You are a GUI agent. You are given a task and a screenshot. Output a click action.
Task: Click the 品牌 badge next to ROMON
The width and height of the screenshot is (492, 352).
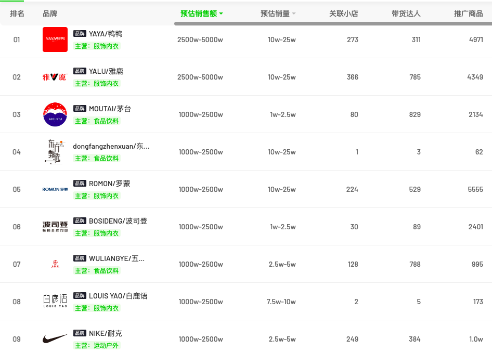coord(80,183)
